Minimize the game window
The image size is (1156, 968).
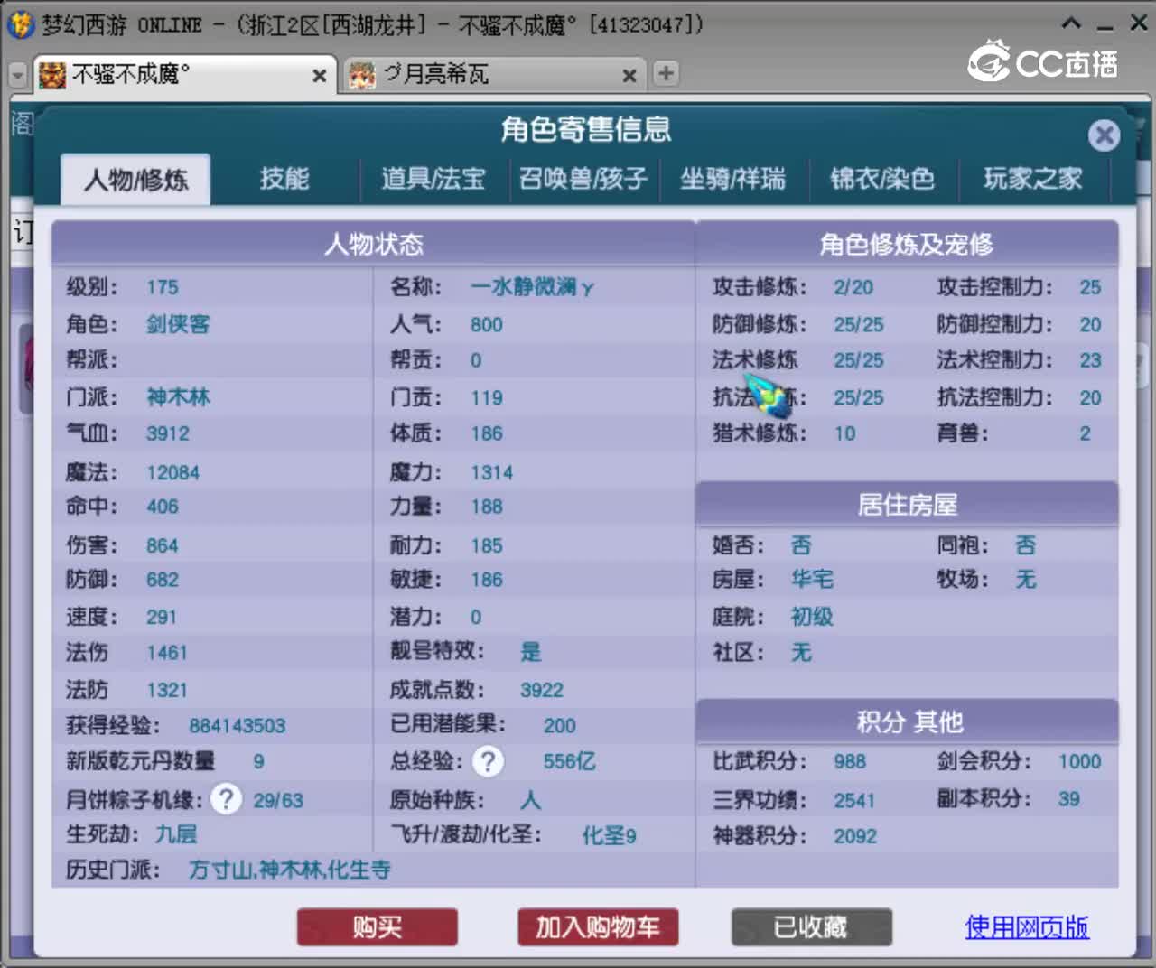[1105, 27]
